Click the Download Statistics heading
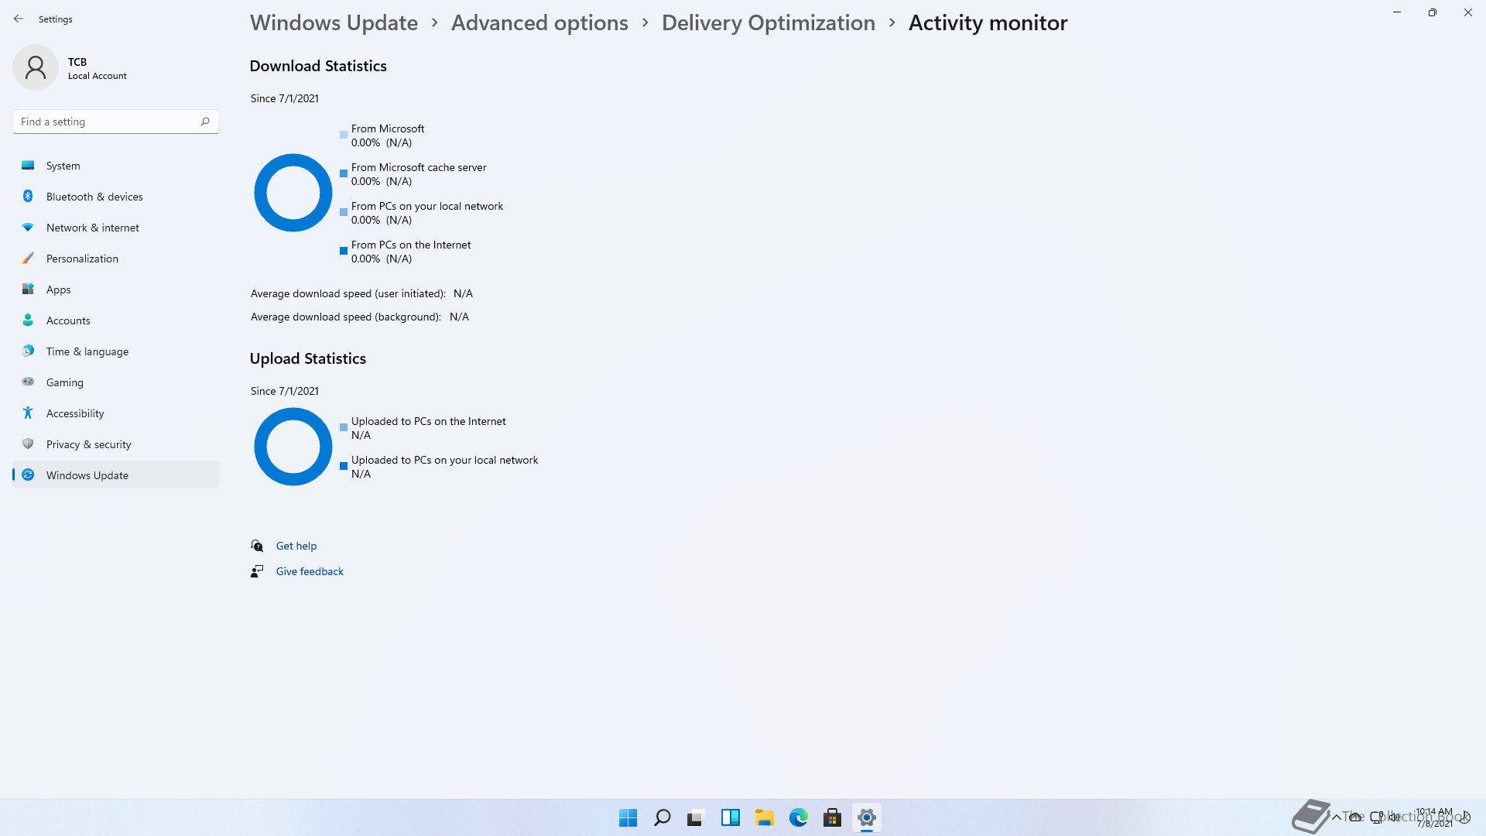 318,66
